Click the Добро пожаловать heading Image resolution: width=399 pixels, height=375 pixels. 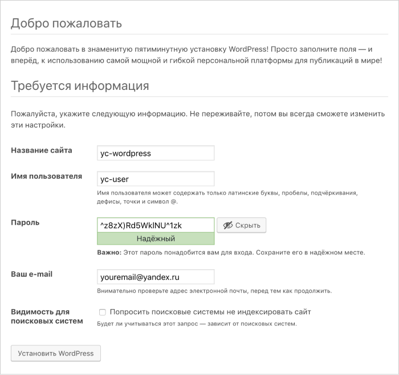tap(66, 23)
